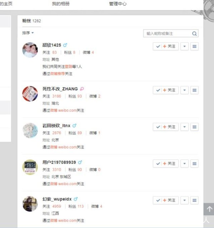Open 微博推荐 link under 甜欣1425
Viewport: 214px width, 228px height.
[x=57, y=74]
